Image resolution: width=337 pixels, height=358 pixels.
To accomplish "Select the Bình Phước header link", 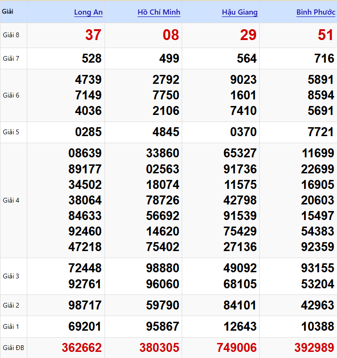I will (316, 12).
